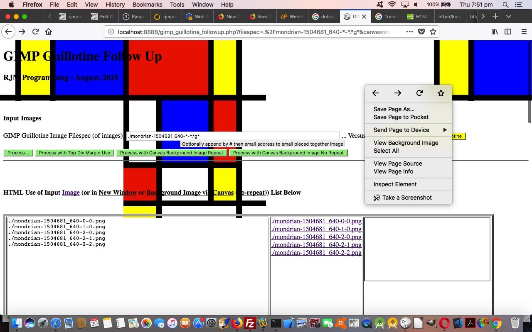Image resolution: width=532 pixels, height=332 pixels.
Task: Open page actions three-dot menu
Action: (x=410, y=32)
